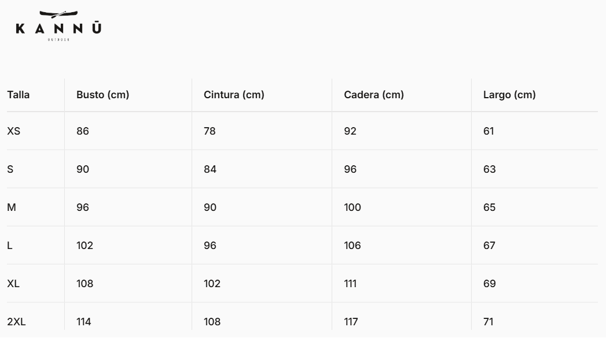This screenshot has width=606, height=338.
Task: Select the Cintura (cm) column header
Action: coord(234,95)
